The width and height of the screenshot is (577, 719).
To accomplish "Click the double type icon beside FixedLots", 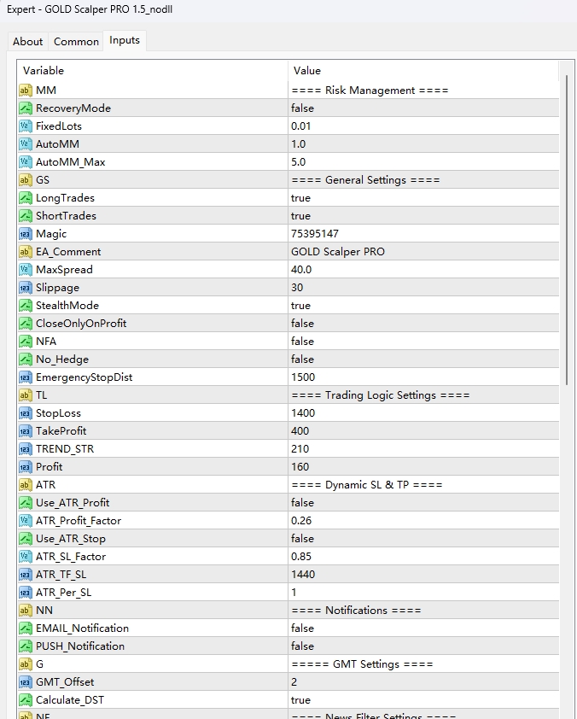I will [26, 126].
